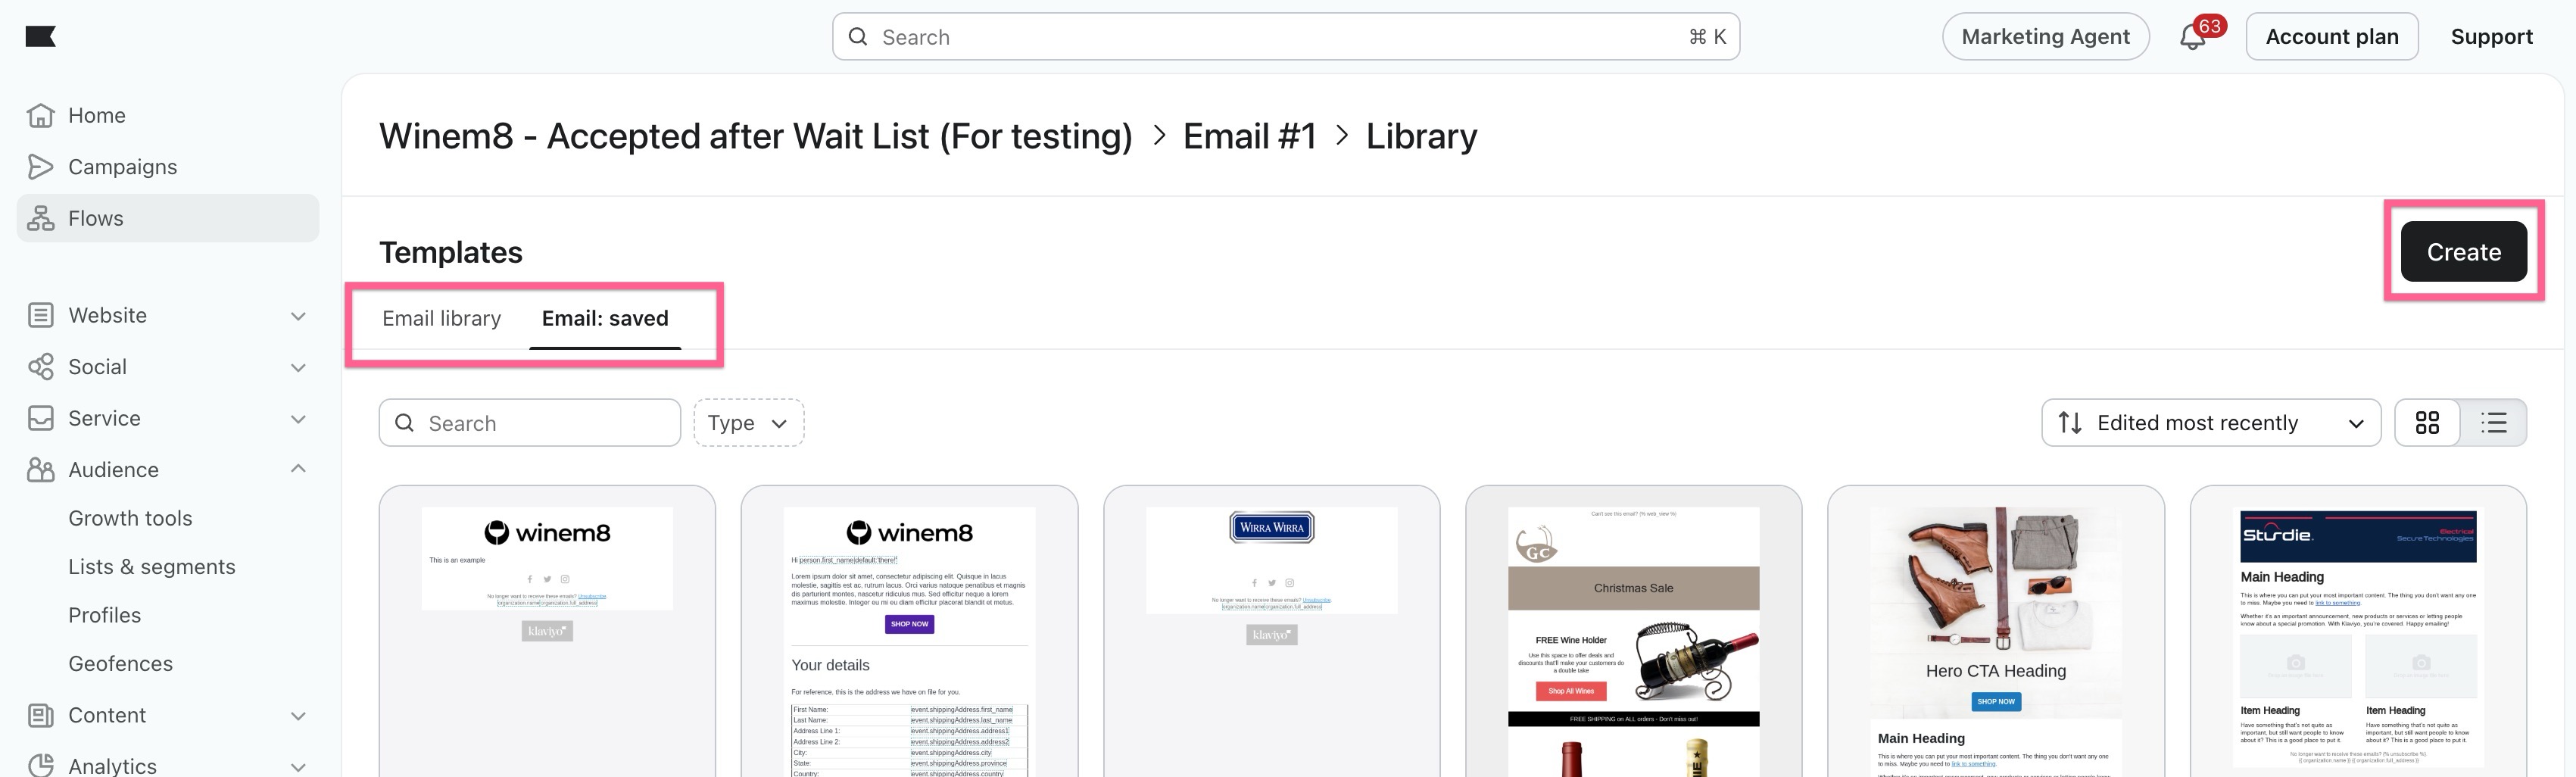Open the winem8 'Your details' template
The width and height of the screenshot is (2576, 777).
(909, 631)
